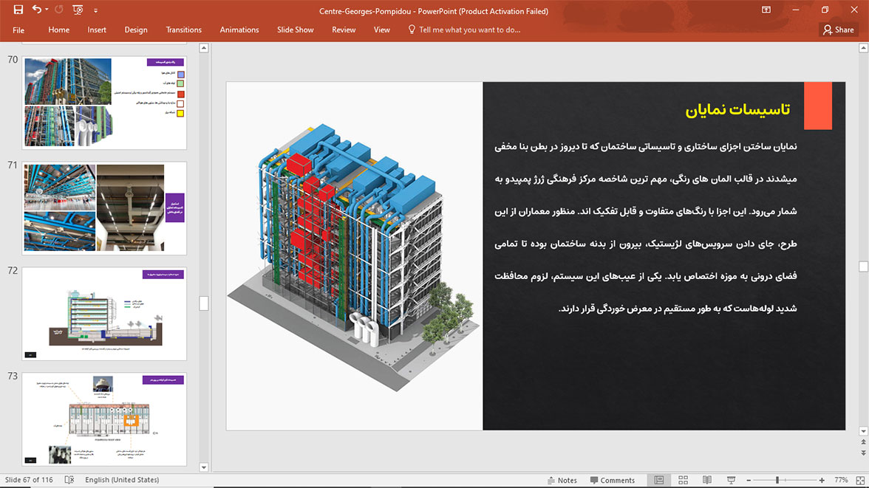This screenshot has height=488, width=869.
Task: Switch to Reading View
Action: (707, 480)
